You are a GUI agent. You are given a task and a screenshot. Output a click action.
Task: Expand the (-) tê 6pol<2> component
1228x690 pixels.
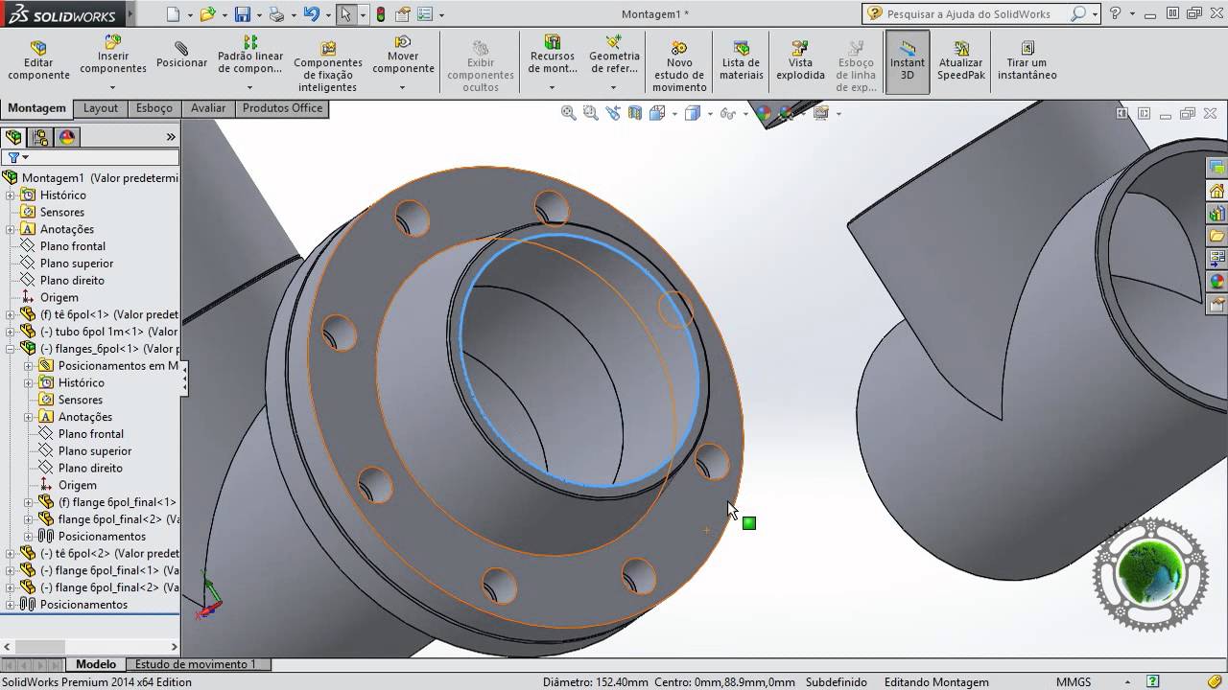point(11,554)
